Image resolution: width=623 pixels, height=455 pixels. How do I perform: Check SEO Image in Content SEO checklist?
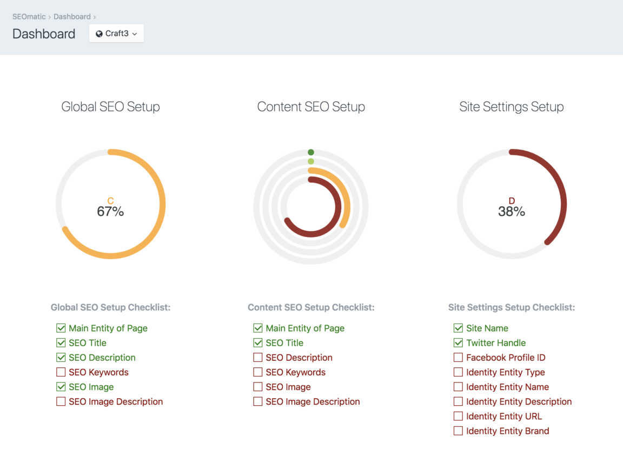(x=257, y=387)
